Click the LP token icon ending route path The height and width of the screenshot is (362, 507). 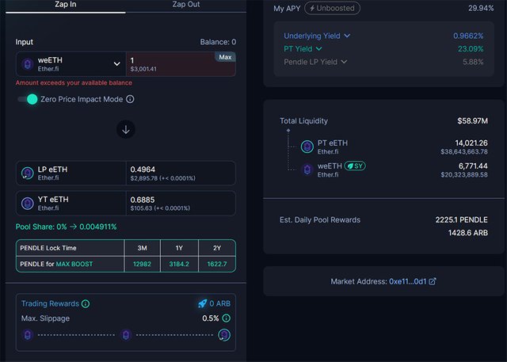pos(224,335)
